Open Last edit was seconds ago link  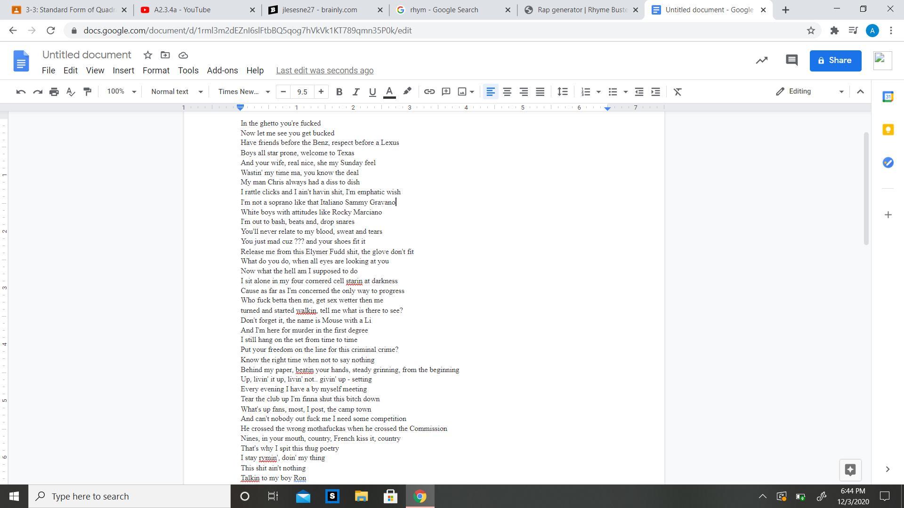click(324, 71)
